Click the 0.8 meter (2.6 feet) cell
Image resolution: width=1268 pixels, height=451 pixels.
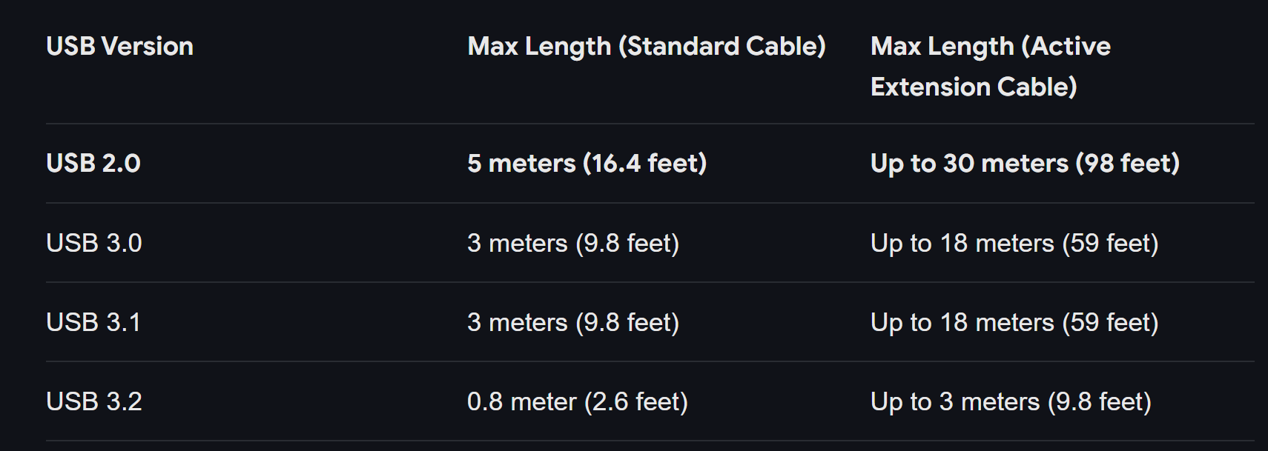578,401
